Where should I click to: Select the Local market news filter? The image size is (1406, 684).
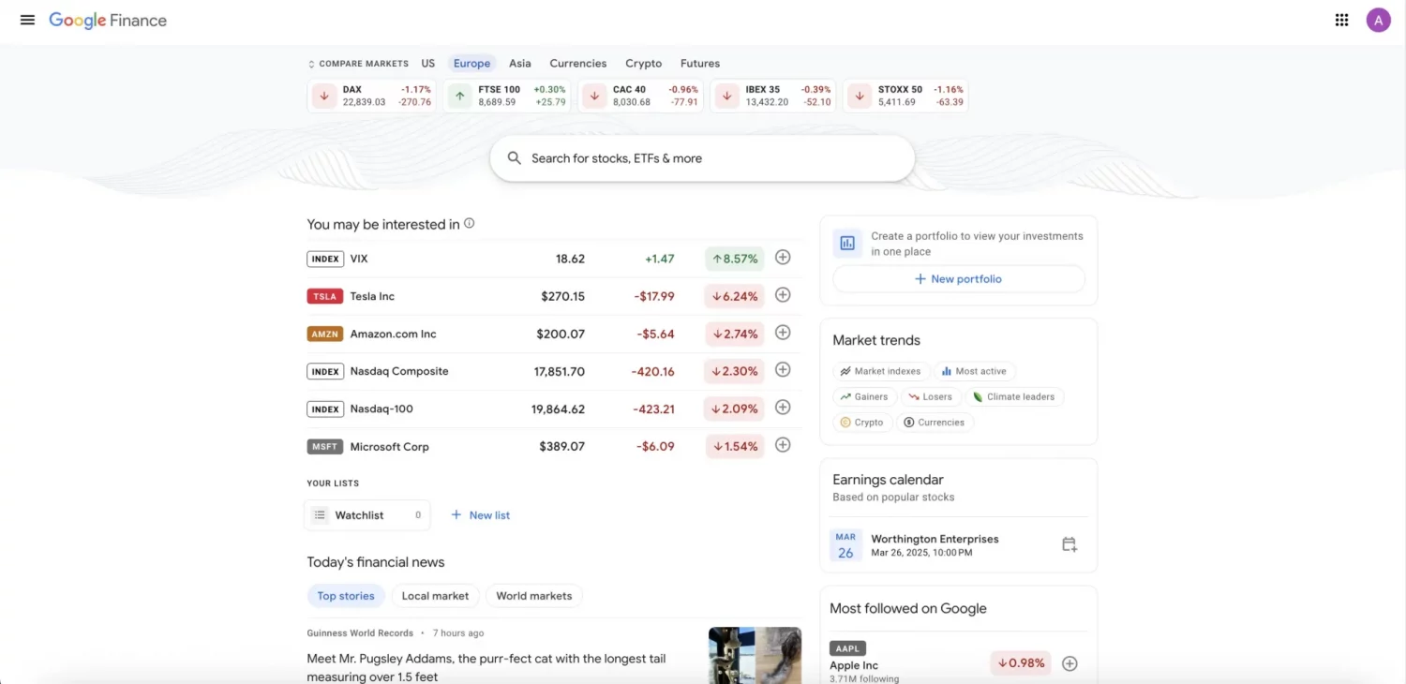pyautogui.click(x=435, y=596)
